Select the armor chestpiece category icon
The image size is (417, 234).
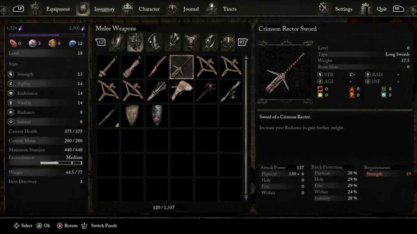point(191,42)
